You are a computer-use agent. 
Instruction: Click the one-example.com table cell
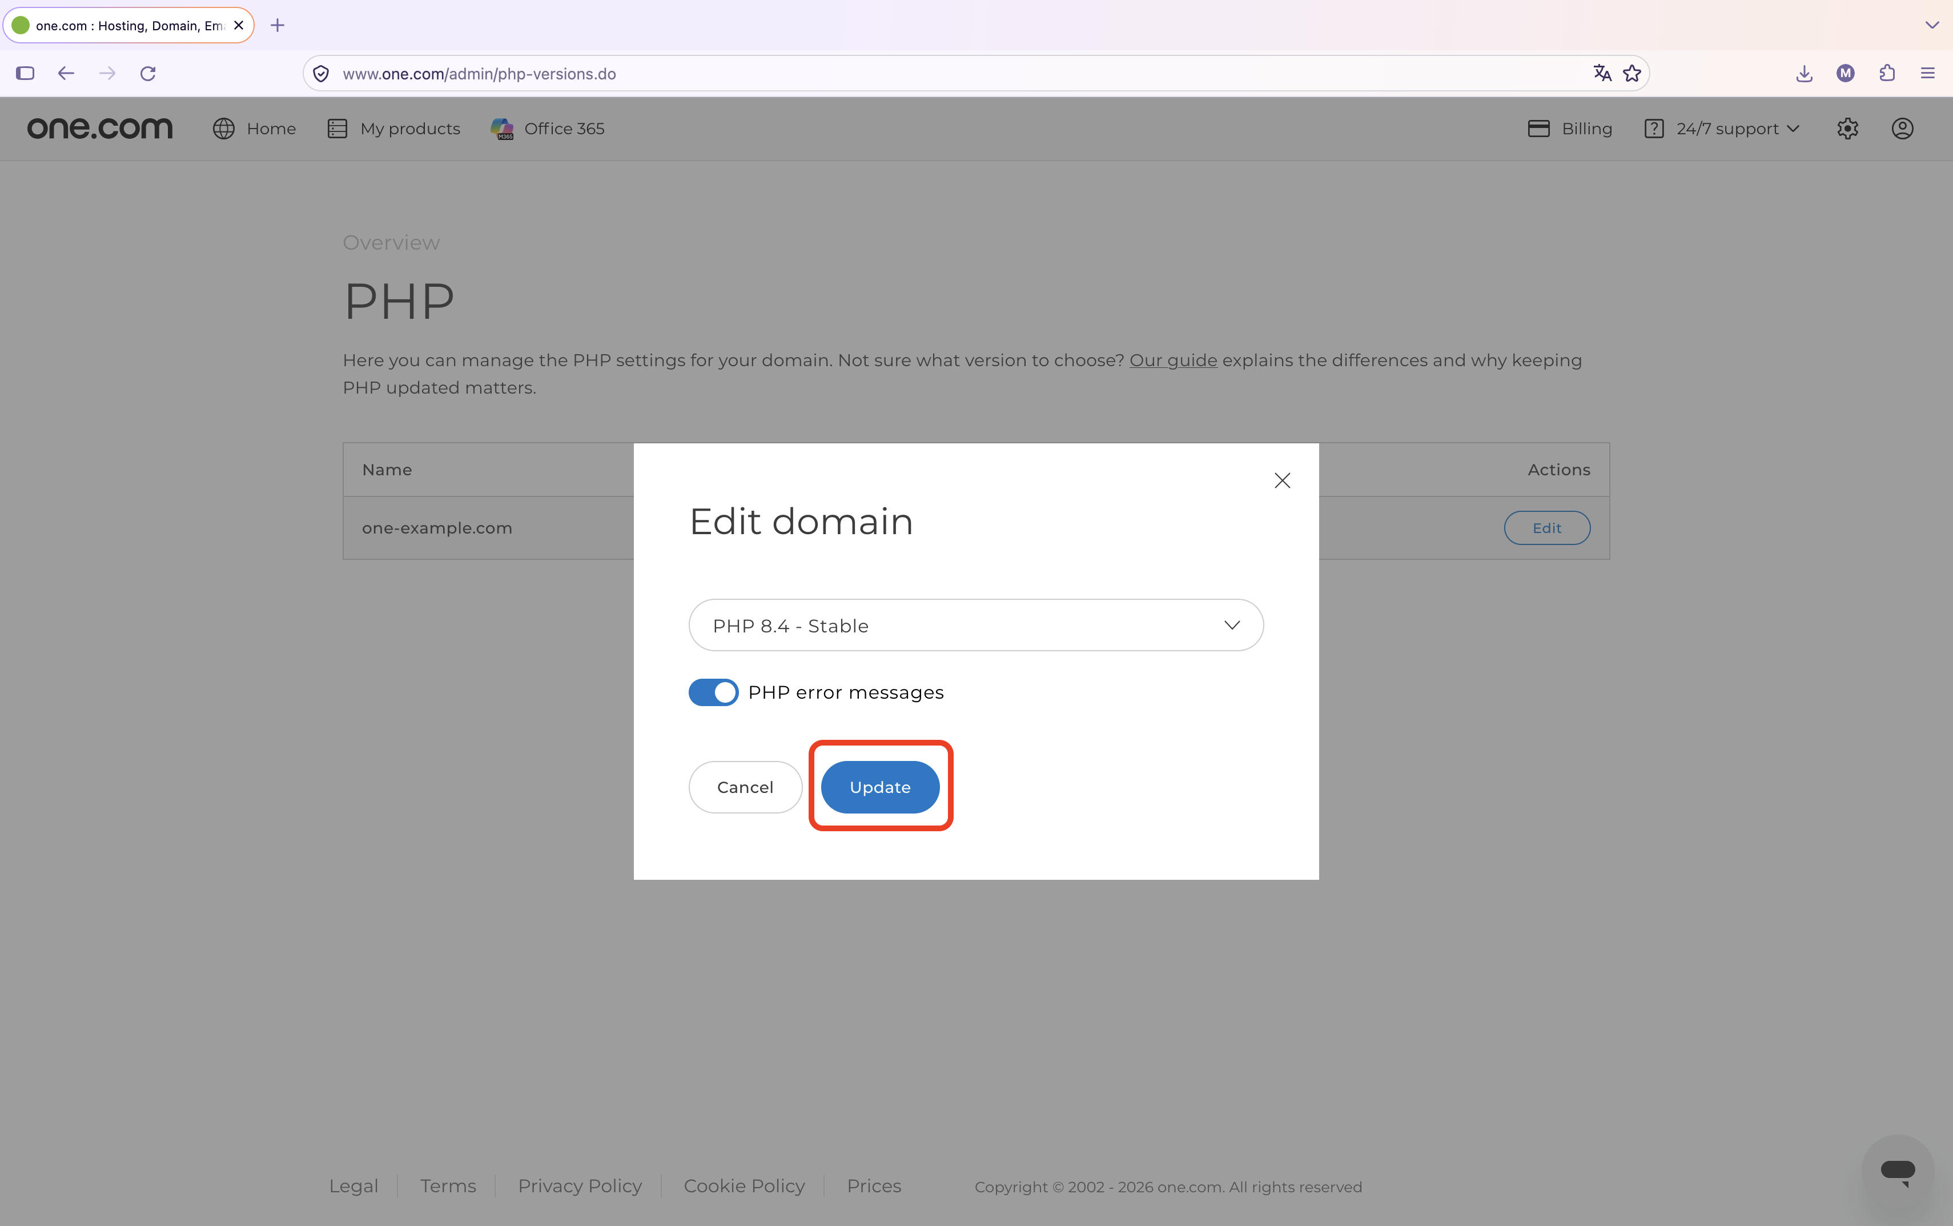[x=437, y=528]
